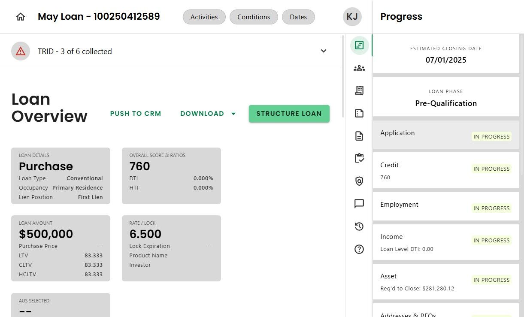Open the Activities tab chip

204,17
